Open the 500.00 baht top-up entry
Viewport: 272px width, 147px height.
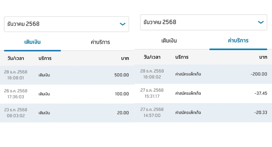coord(67,75)
